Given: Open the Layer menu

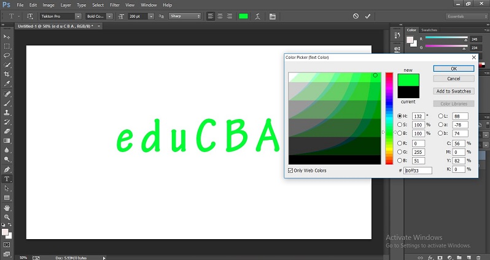Looking at the screenshot, I should pos(66,5).
